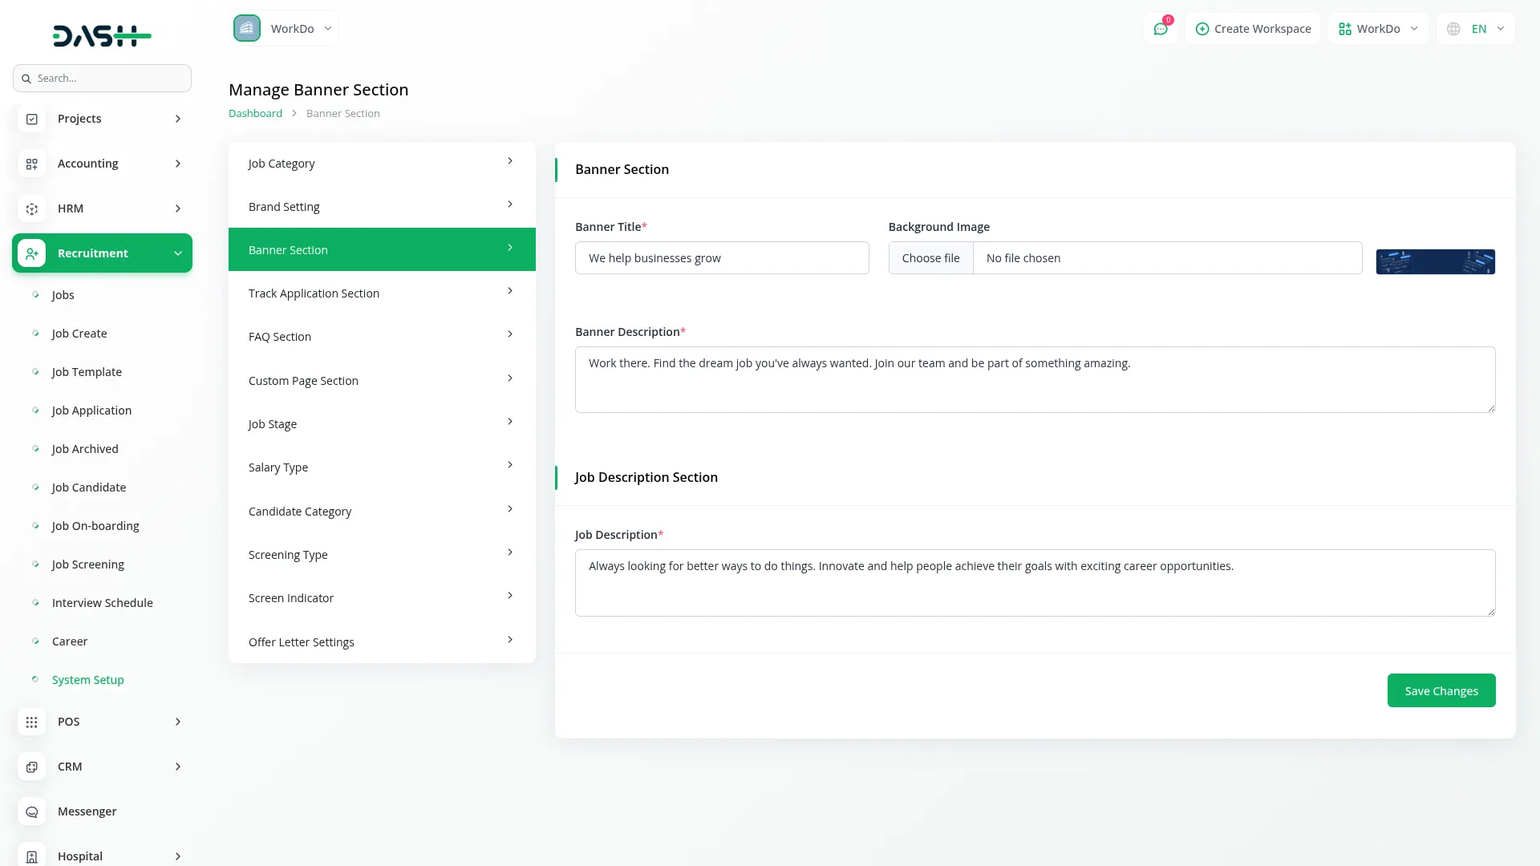Click the Dashboard breadcrumb link
Viewport: 1540px width, 866px height.
tap(255, 113)
